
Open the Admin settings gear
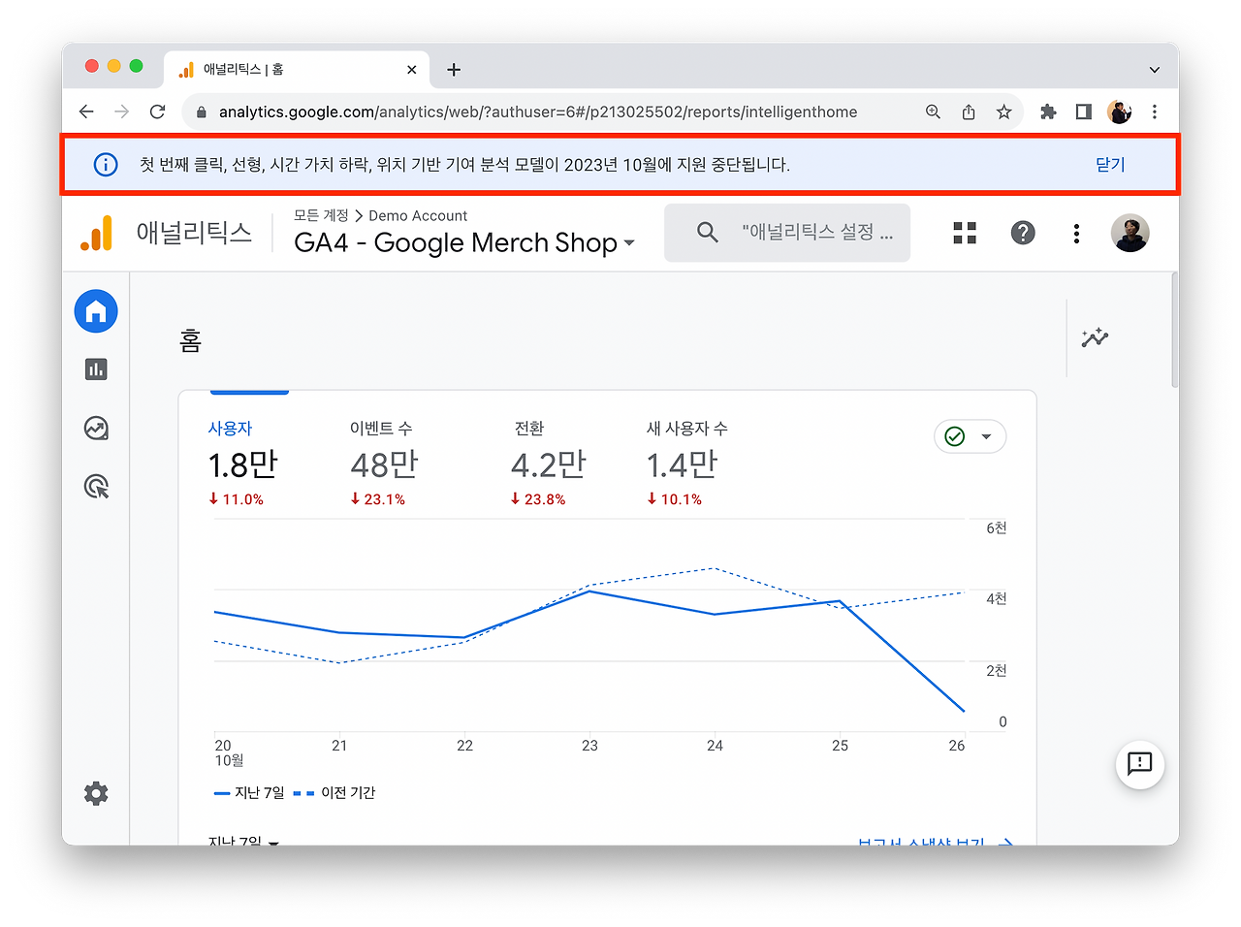(96, 793)
